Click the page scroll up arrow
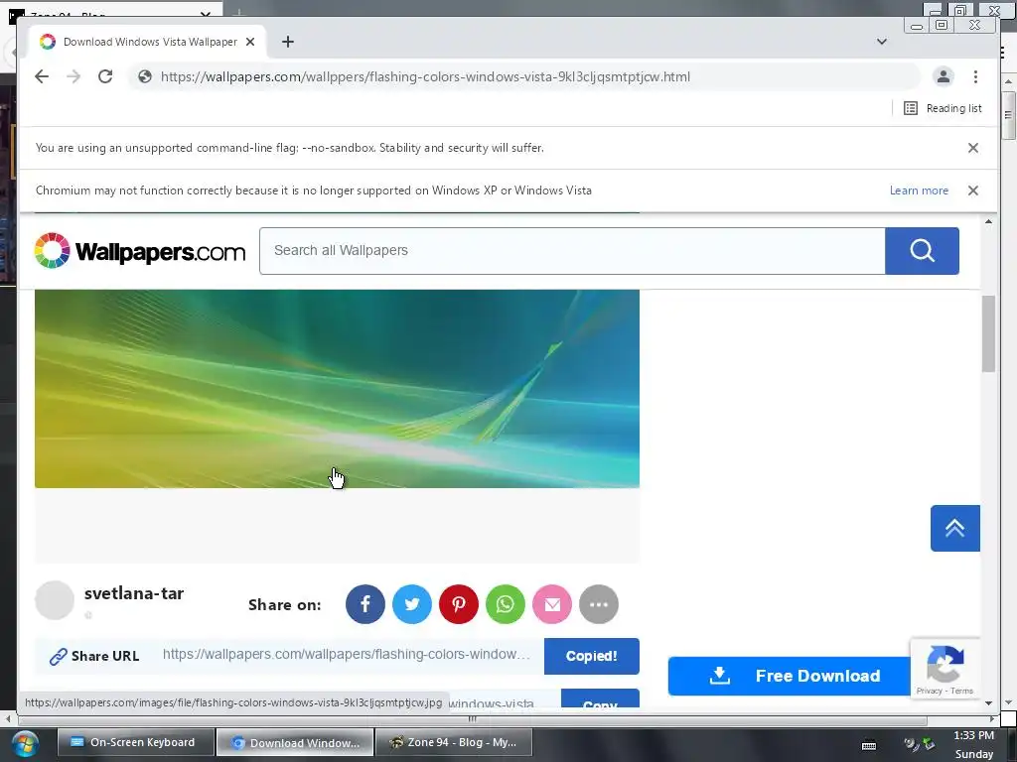Viewport: 1017px width, 762px height. coord(988,221)
